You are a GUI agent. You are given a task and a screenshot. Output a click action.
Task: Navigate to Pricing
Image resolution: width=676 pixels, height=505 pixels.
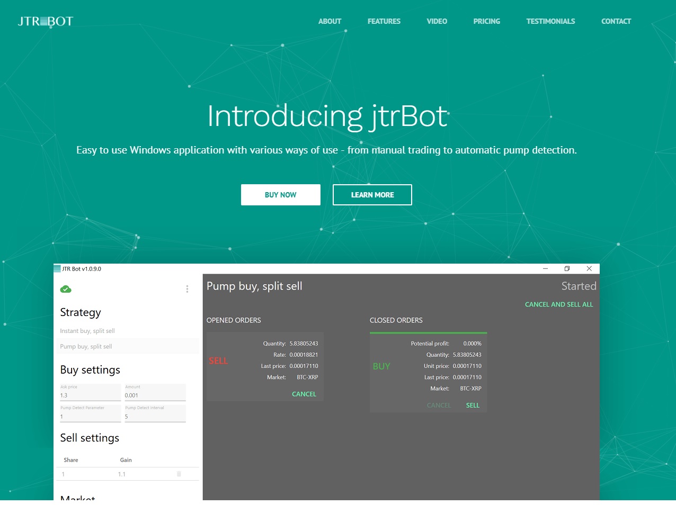click(487, 21)
